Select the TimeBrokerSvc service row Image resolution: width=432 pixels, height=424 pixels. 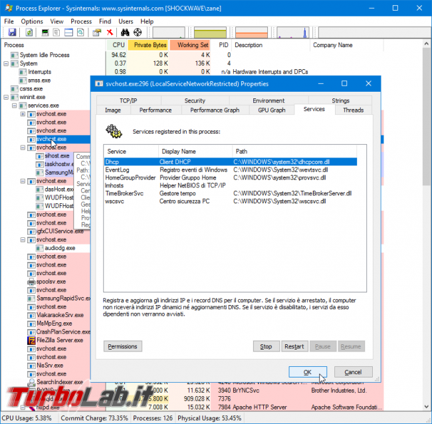tap(231, 193)
